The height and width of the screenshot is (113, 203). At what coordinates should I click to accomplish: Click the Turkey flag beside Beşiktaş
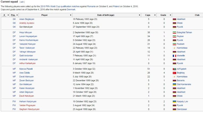pyautogui.click(x=174, y=73)
